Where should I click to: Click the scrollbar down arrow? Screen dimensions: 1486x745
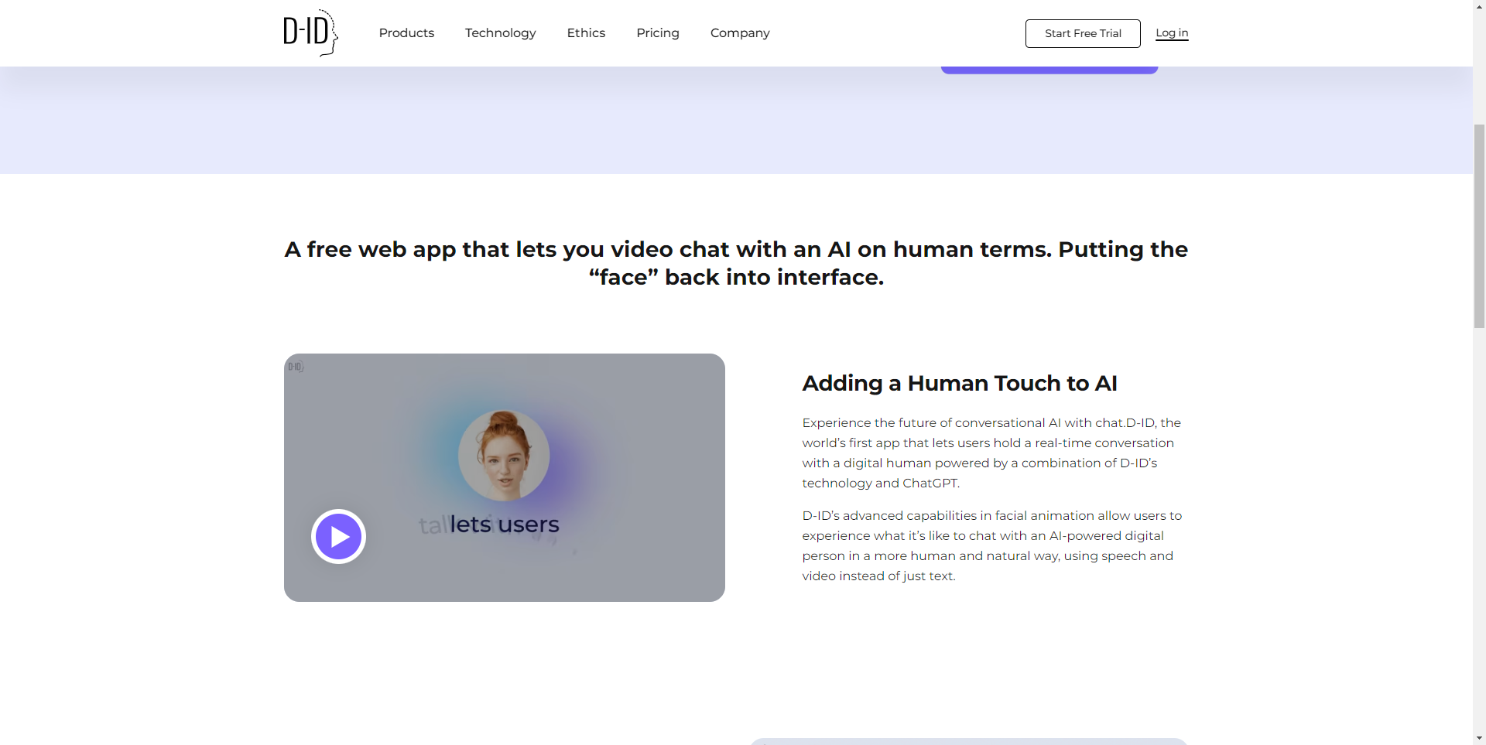coord(1479,738)
